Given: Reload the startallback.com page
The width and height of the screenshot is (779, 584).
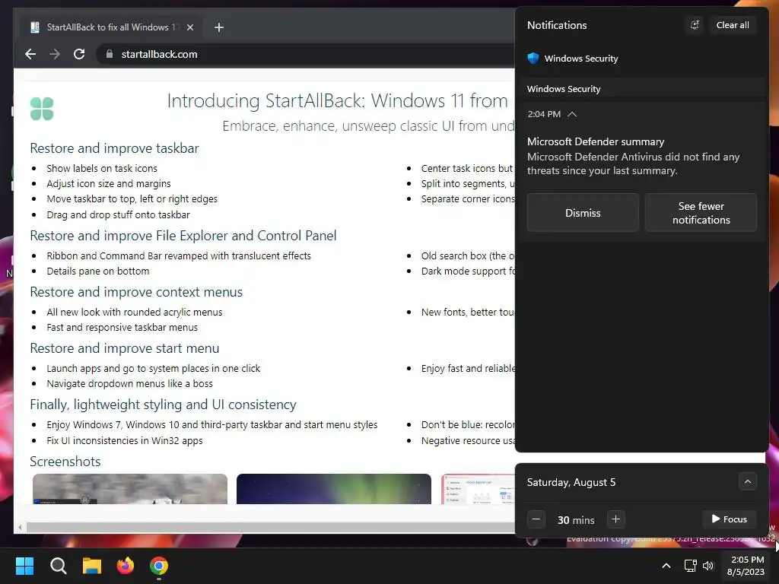Looking at the screenshot, I should (x=79, y=54).
